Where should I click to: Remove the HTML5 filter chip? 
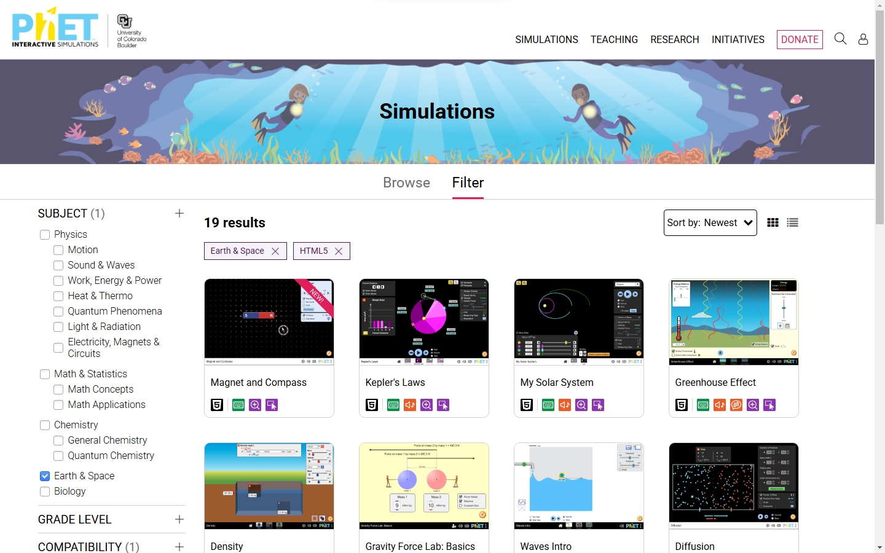(339, 251)
